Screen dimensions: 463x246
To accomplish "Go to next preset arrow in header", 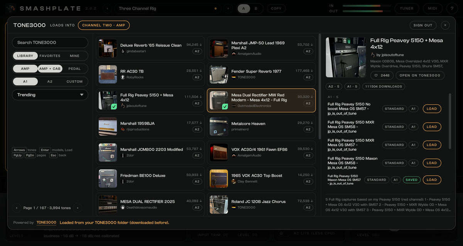I will tap(228, 8).
